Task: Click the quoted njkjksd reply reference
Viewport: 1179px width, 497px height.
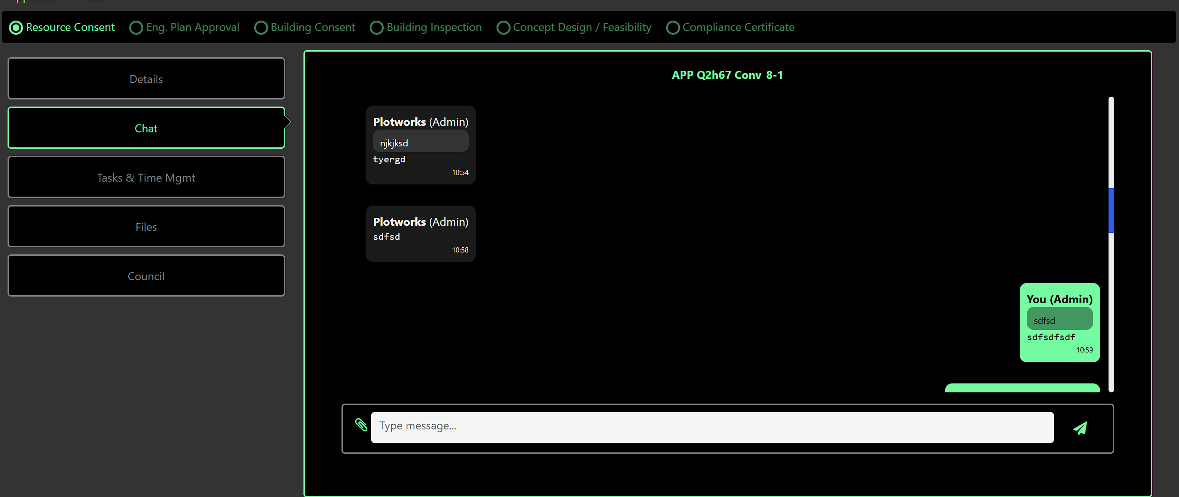Action: 420,142
